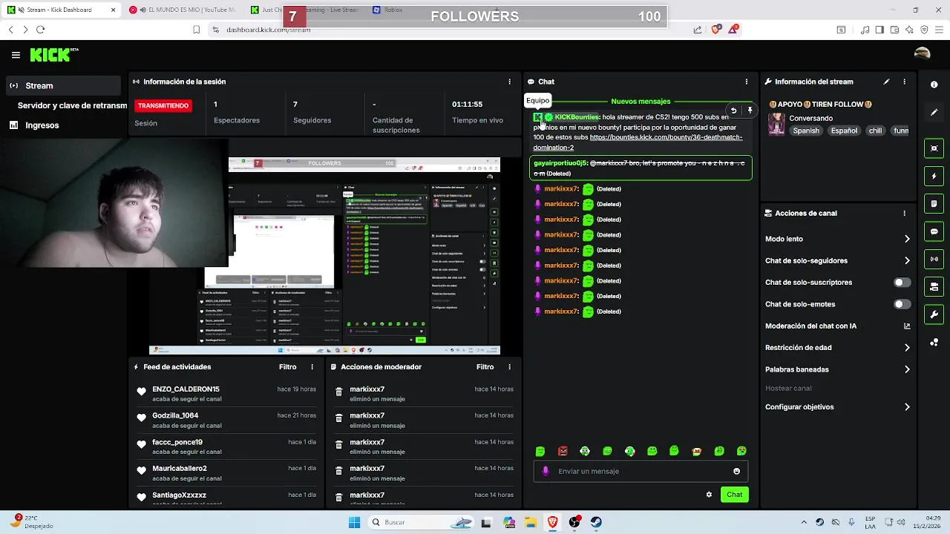Open options menu of Acciones de moderador
The height and width of the screenshot is (534, 950).
click(509, 367)
